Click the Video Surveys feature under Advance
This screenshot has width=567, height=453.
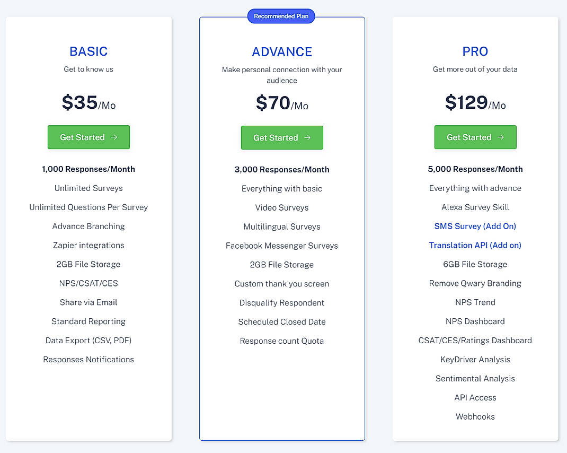coord(282,207)
